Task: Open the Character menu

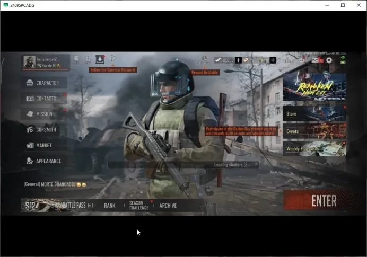Action: coord(44,83)
